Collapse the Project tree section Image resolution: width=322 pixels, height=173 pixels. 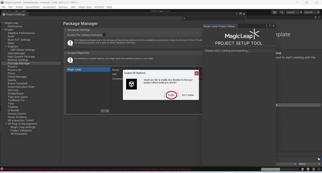[3, 30]
